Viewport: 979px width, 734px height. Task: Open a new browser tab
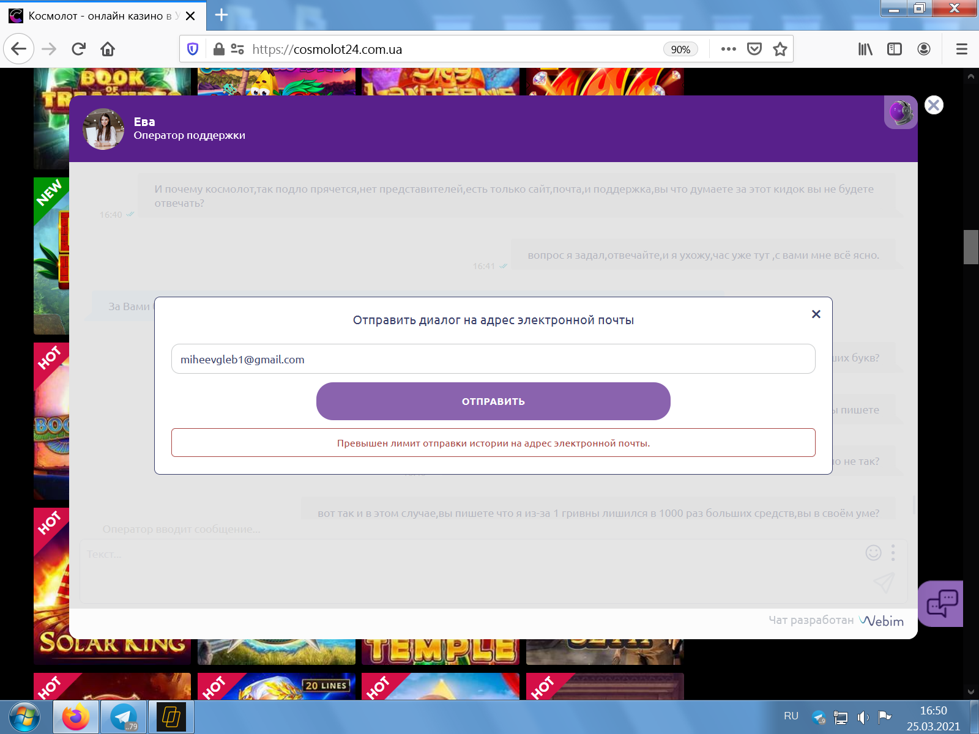click(221, 15)
